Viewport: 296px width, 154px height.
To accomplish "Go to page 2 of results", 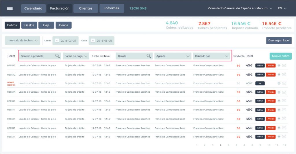I will 205,145.
